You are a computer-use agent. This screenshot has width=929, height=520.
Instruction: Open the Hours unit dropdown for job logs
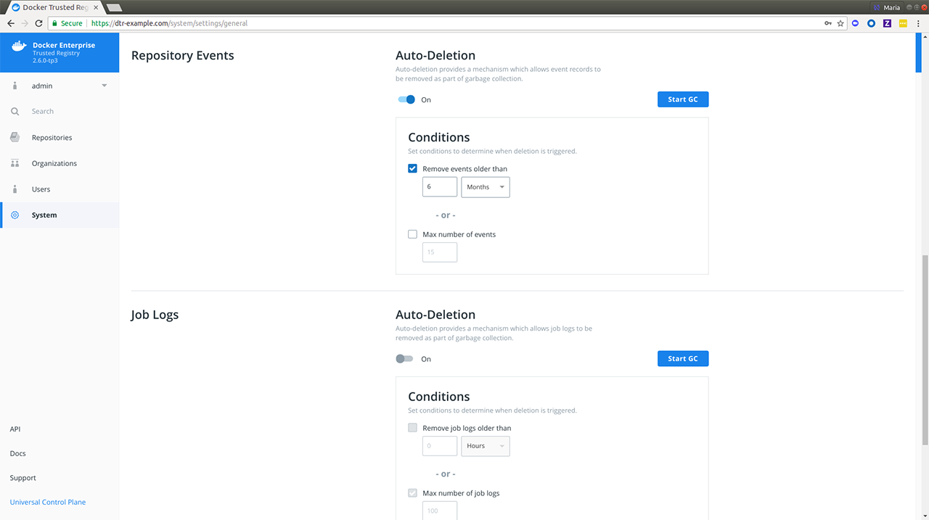(x=486, y=446)
